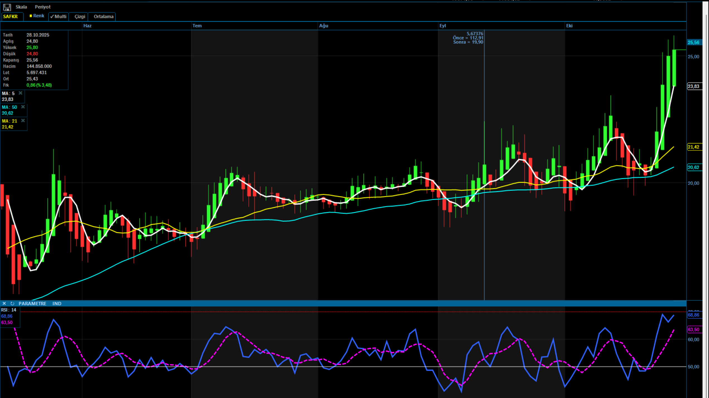This screenshot has width=709, height=398.
Task: Expand the PARAMETRE options for RSI
Action: tap(33, 303)
